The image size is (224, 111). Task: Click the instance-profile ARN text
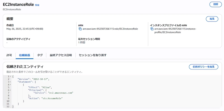point(175,31)
